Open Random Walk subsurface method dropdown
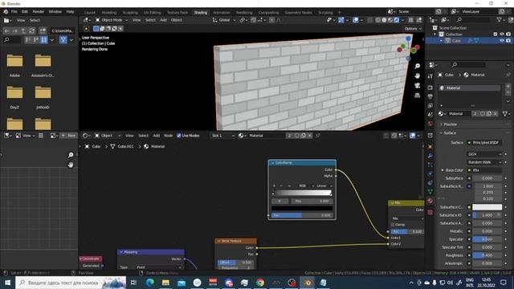The height and width of the screenshot is (289, 514). (x=484, y=162)
